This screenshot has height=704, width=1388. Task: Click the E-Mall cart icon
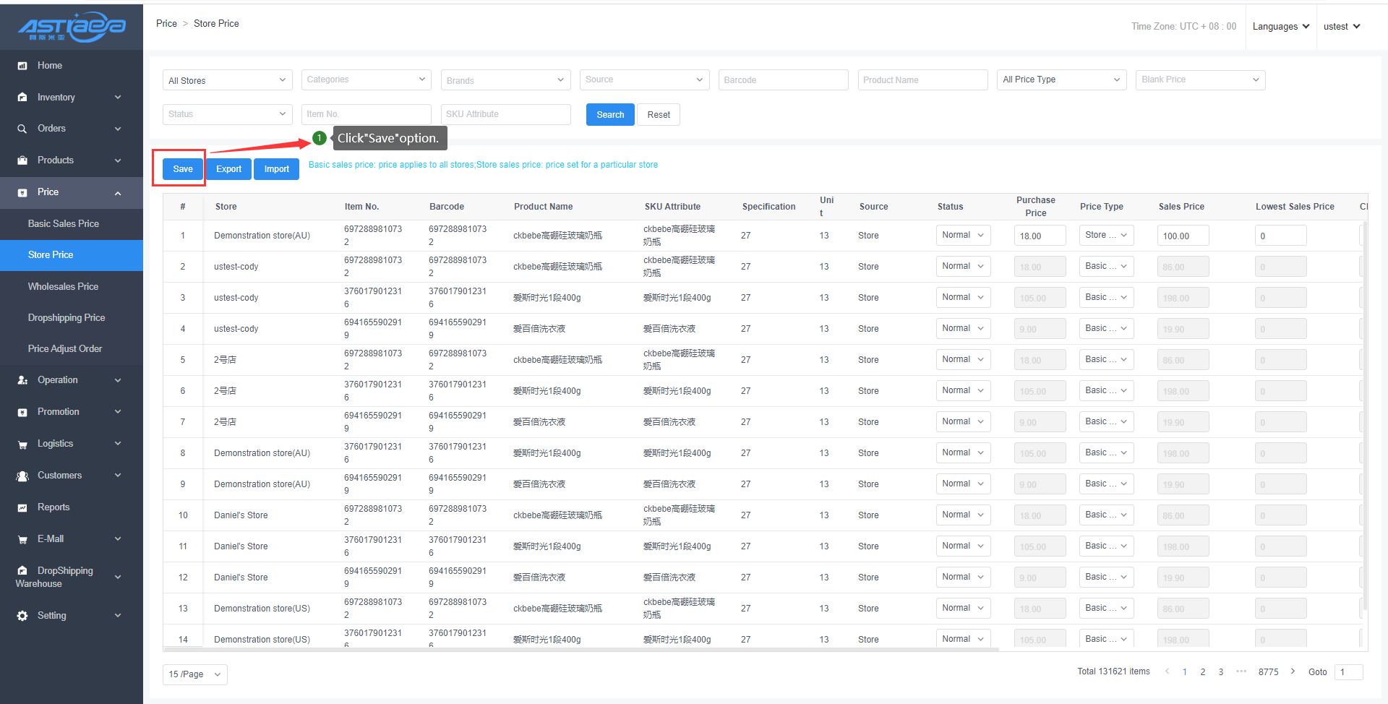click(x=22, y=539)
